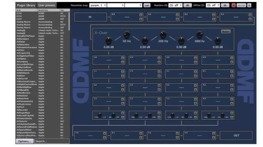263x147 pixels.
Task: Switch to the User presets tab
Action: [x=47, y=6]
